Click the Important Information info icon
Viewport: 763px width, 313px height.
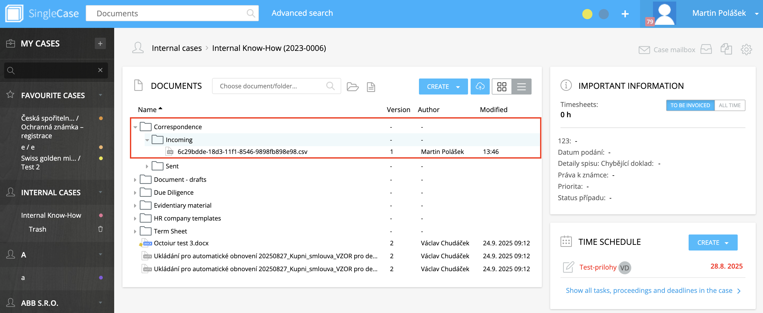[566, 85]
